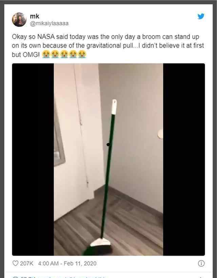Click the left black bar of video
The width and height of the screenshot is (217, 278).
[33, 159]
